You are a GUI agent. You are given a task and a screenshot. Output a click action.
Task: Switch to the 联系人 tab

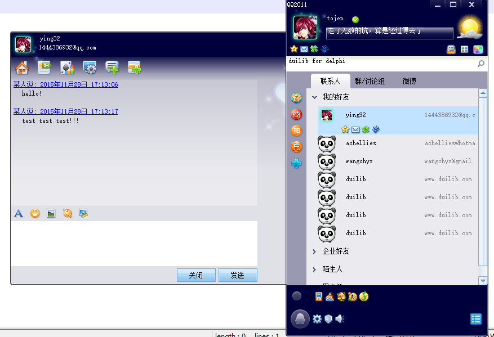point(331,81)
